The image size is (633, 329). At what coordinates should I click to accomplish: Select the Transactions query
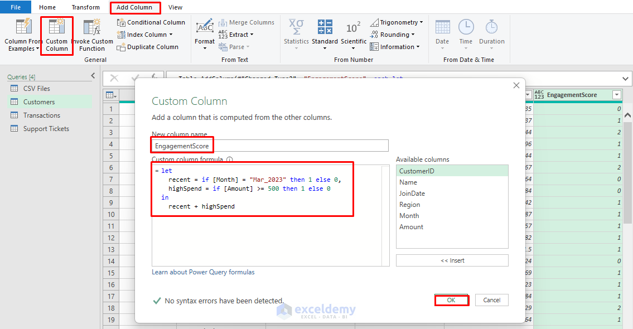tap(49, 115)
